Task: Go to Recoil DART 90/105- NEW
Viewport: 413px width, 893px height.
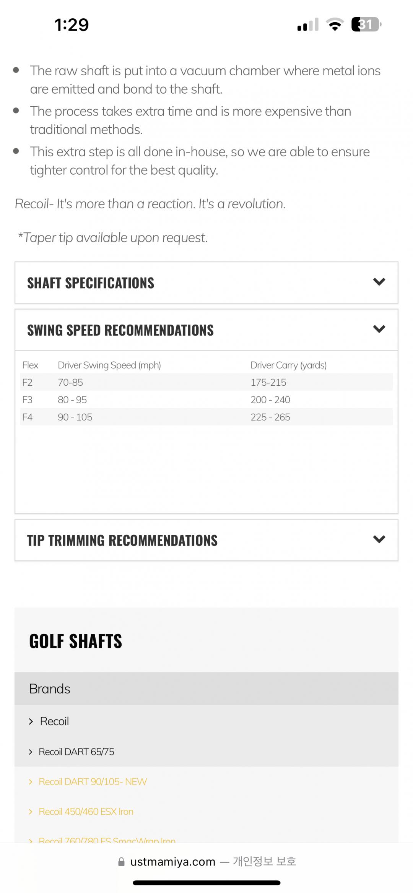Action: [x=93, y=782]
